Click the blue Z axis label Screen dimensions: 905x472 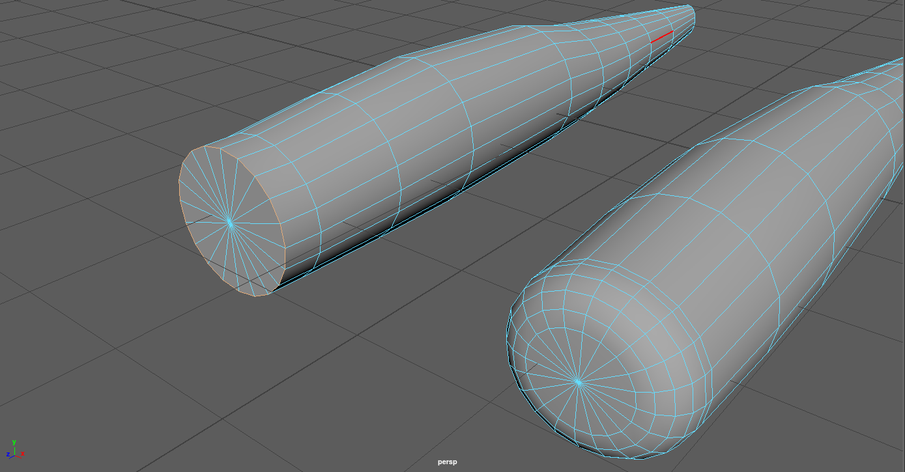[x=7, y=454]
